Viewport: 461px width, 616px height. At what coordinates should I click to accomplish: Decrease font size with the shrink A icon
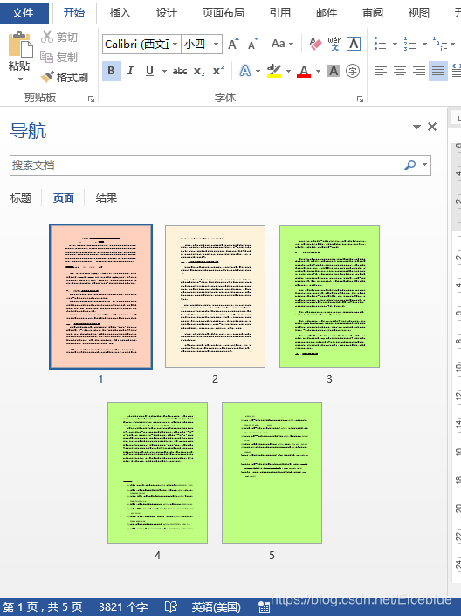point(253,44)
